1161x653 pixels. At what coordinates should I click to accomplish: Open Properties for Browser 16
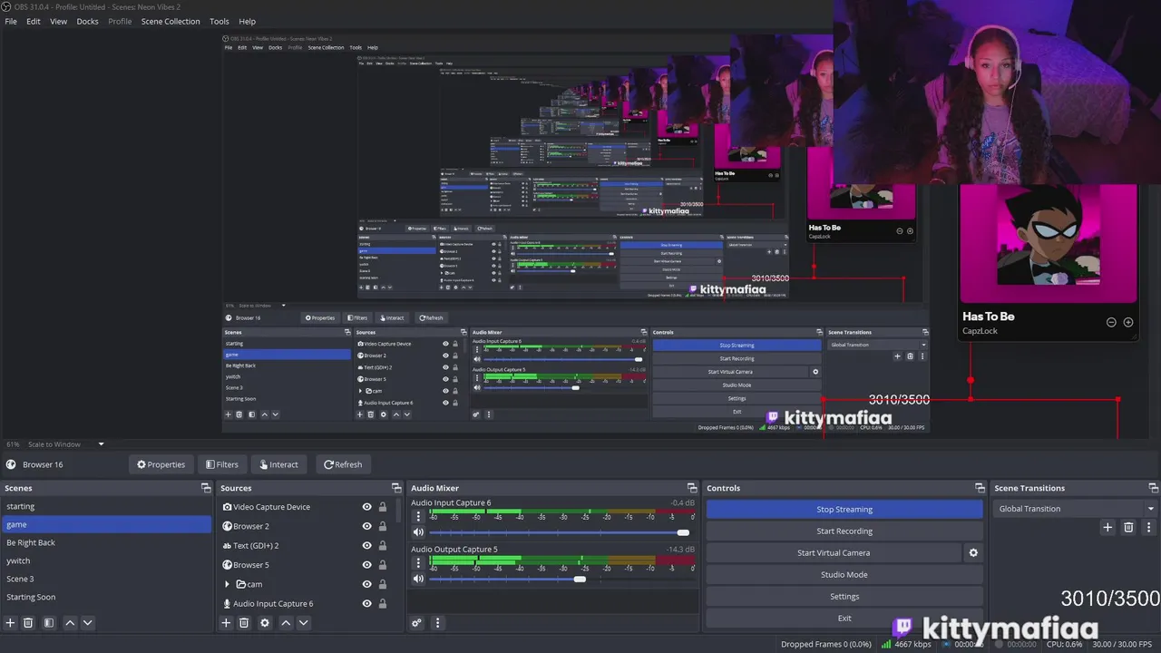161,464
